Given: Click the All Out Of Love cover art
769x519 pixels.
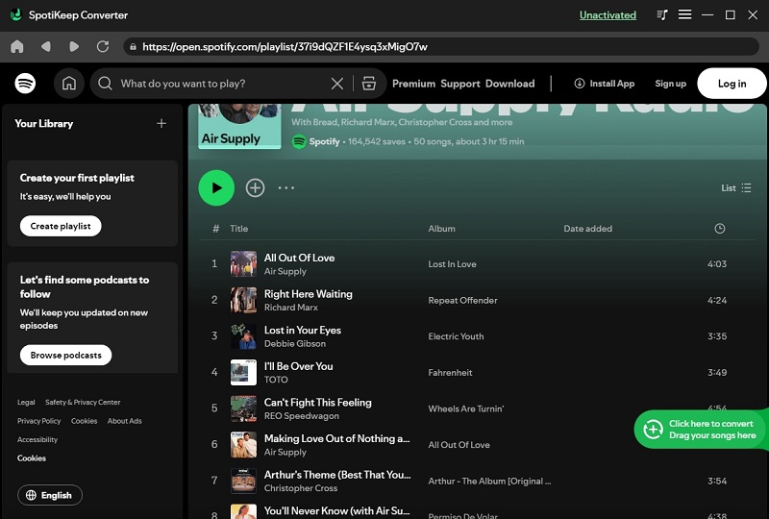Looking at the screenshot, I should (243, 264).
